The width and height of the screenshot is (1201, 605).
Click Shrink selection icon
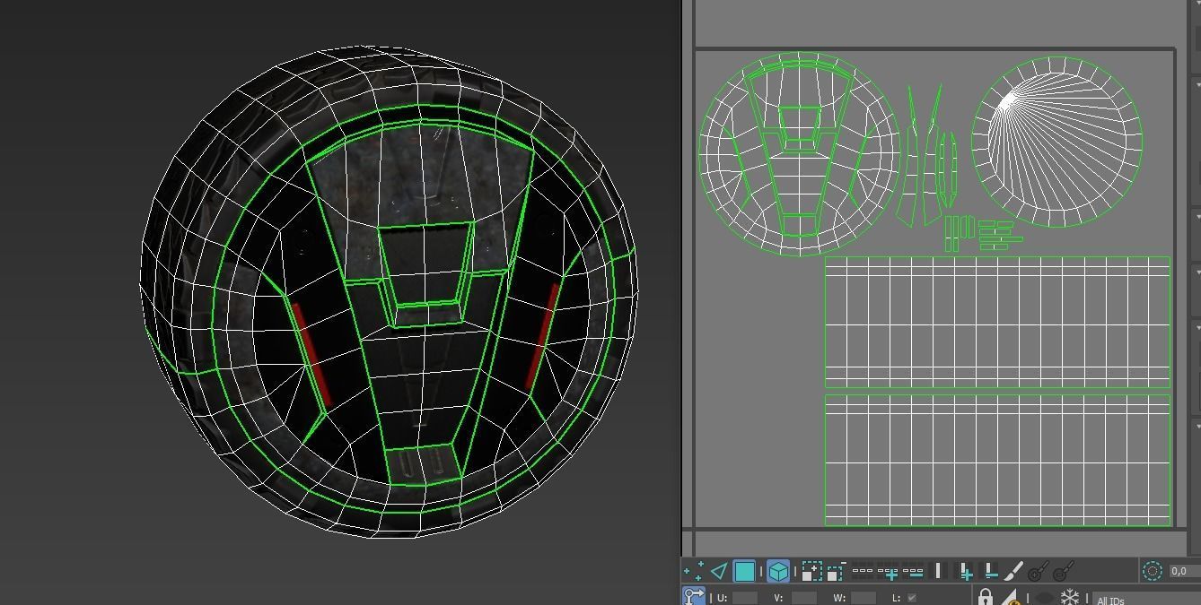[836, 572]
